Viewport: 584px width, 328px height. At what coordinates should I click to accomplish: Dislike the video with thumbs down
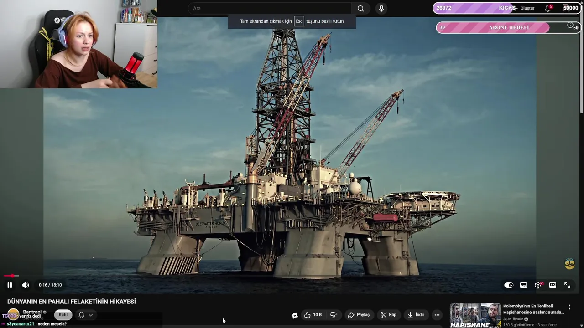click(334, 315)
